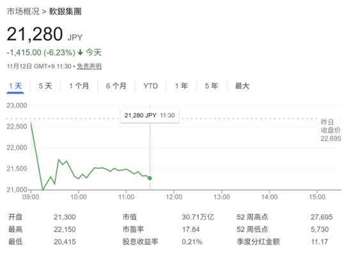Switch to the 5 天 tab
The height and width of the screenshot is (254, 354).
pyautogui.click(x=45, y=86)
